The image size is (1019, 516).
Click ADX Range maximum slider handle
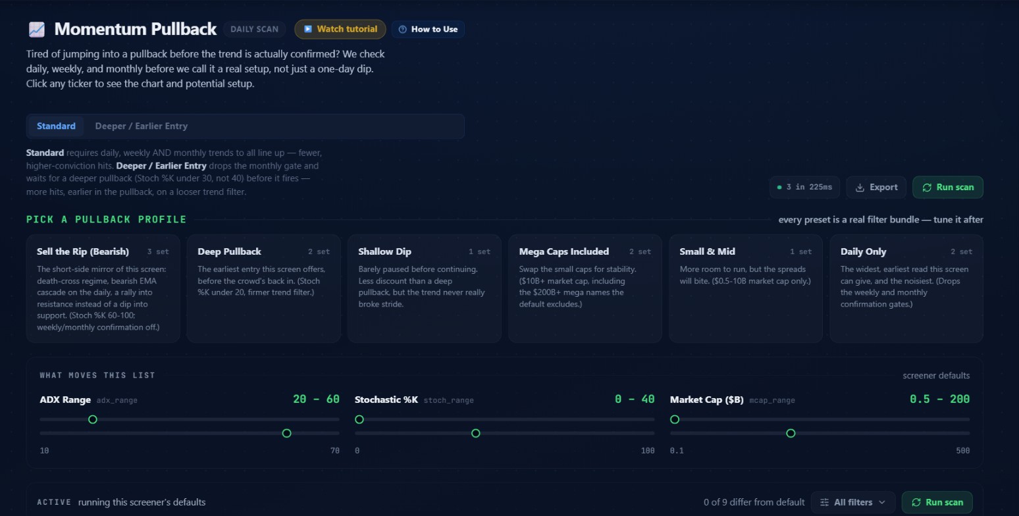coord(286,433)
